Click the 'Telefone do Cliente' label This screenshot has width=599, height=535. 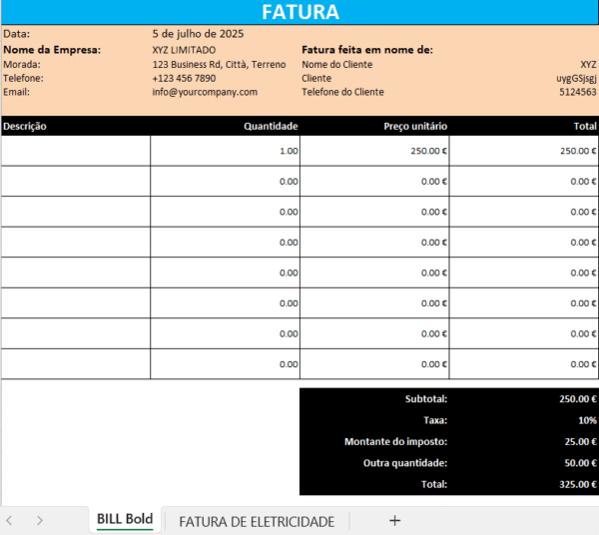pos(342,92)
